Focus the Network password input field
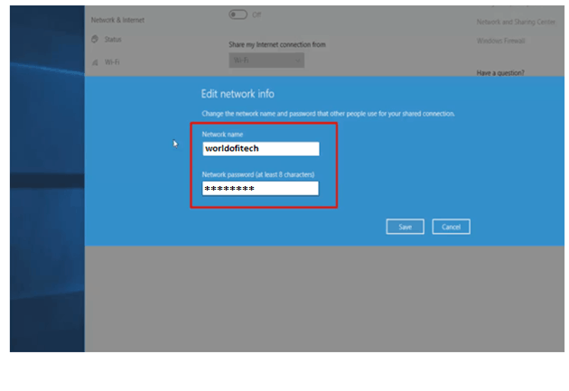The width and height of the screenshot is (569, 391). (260, 189)
